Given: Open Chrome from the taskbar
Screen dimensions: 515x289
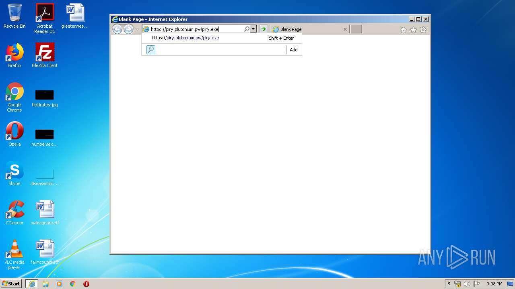Looking at the screenshot, I should pos(73,284).
